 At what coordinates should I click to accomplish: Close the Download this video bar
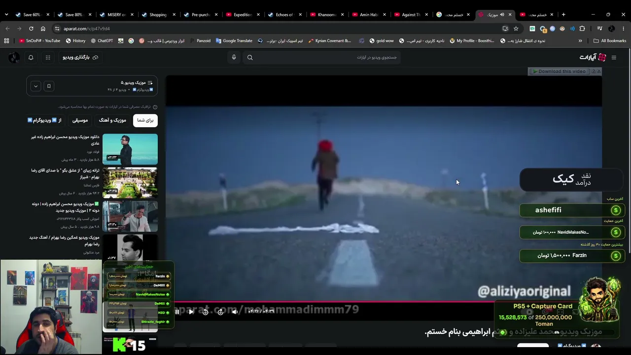599,71
